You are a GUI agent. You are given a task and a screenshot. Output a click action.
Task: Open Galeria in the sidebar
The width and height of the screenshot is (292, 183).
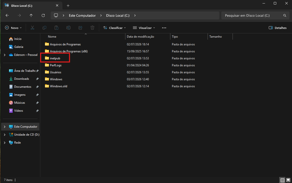[x=16, y=47]
